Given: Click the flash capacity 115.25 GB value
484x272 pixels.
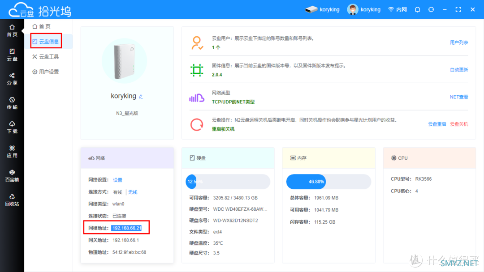Looking at the screenshot, I should pyautogui.click(x=325, y=222).
